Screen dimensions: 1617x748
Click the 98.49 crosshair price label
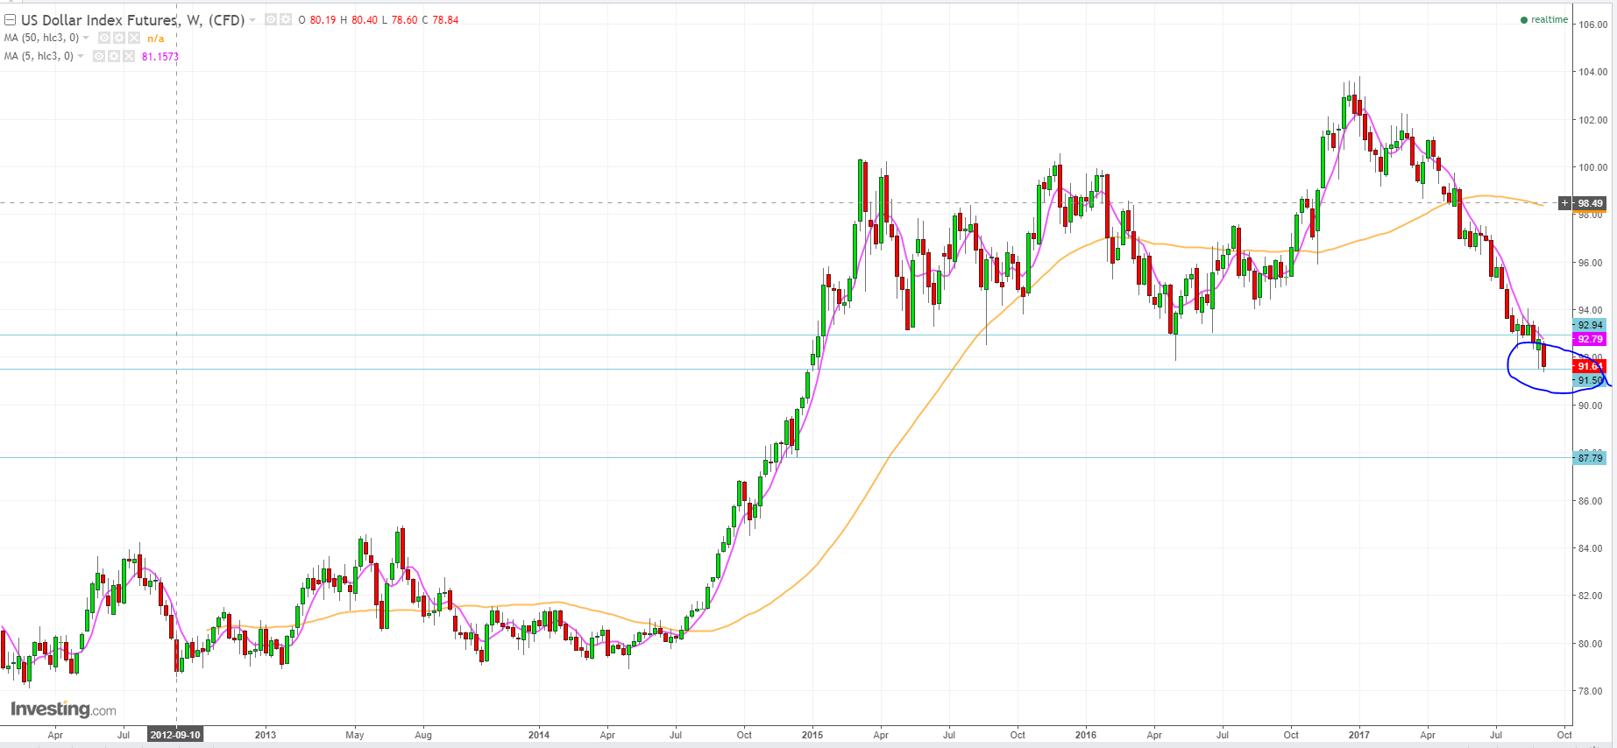pyautogui.click(x=1590, y=203)
